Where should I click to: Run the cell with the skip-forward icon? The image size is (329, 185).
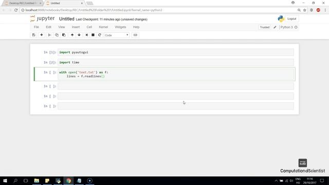tap(87, 35)
